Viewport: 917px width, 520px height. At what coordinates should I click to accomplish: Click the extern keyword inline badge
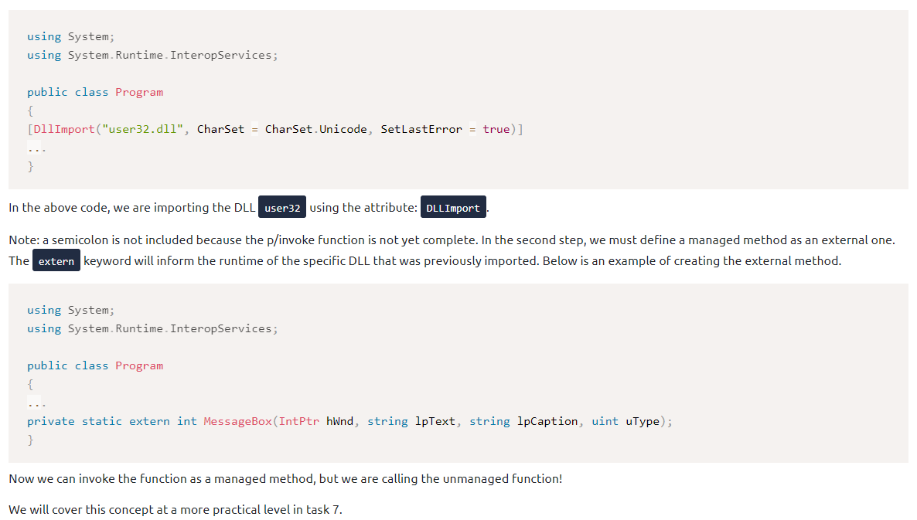[x=56, y=261]
